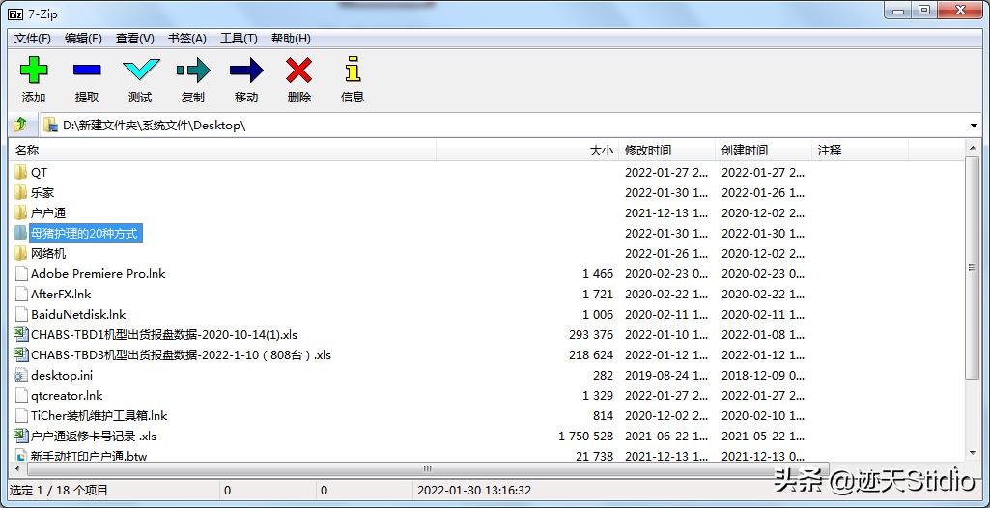
Task: Click the size value 1 750 528
Action: [586, 437]
